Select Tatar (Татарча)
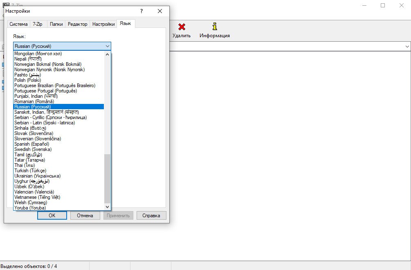The width and height of the screenshot is (411, 270). click(59, 160)
